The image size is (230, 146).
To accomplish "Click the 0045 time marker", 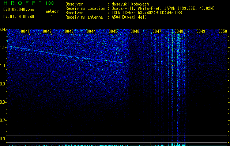I will (x=113, y=31).
